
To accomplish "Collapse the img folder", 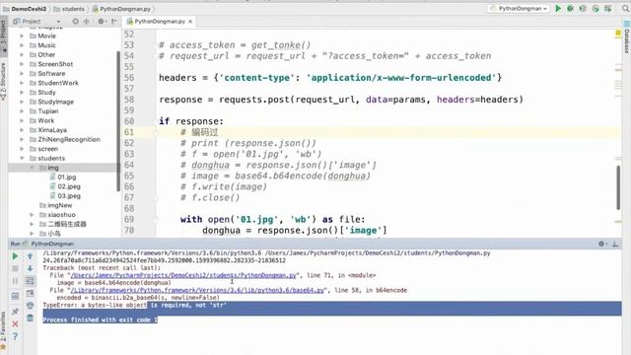I will [x=32, y=168].
